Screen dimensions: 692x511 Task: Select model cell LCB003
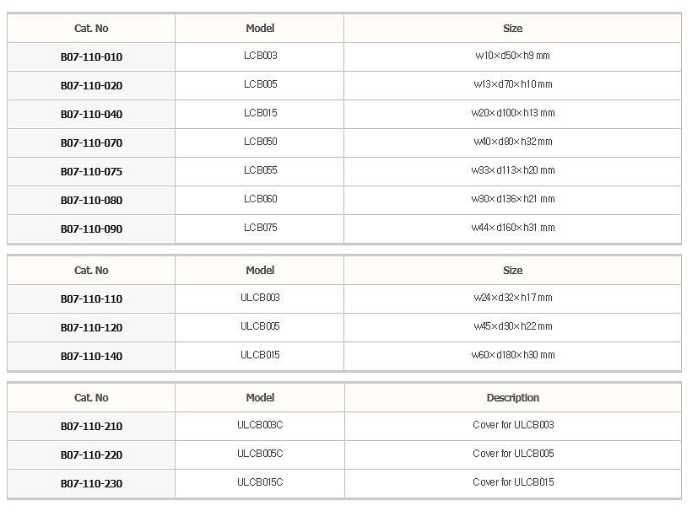[260, 56]
